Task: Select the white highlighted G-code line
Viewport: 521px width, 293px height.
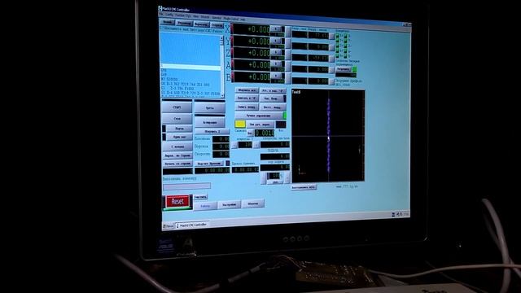Action: tap(190, 68)
